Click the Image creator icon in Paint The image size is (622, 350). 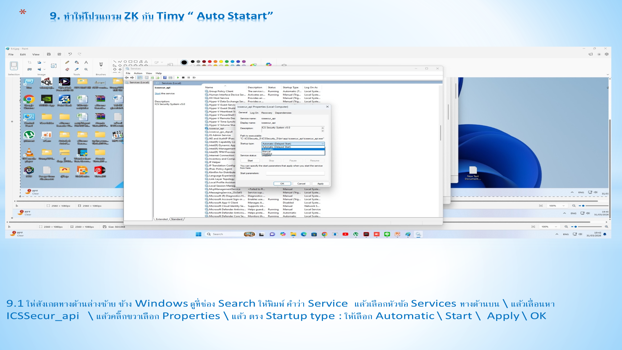tap(269, 64)
